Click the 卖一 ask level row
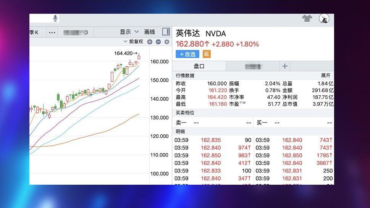This screenshot has width=370, height=208. click(x=213, y=123)
